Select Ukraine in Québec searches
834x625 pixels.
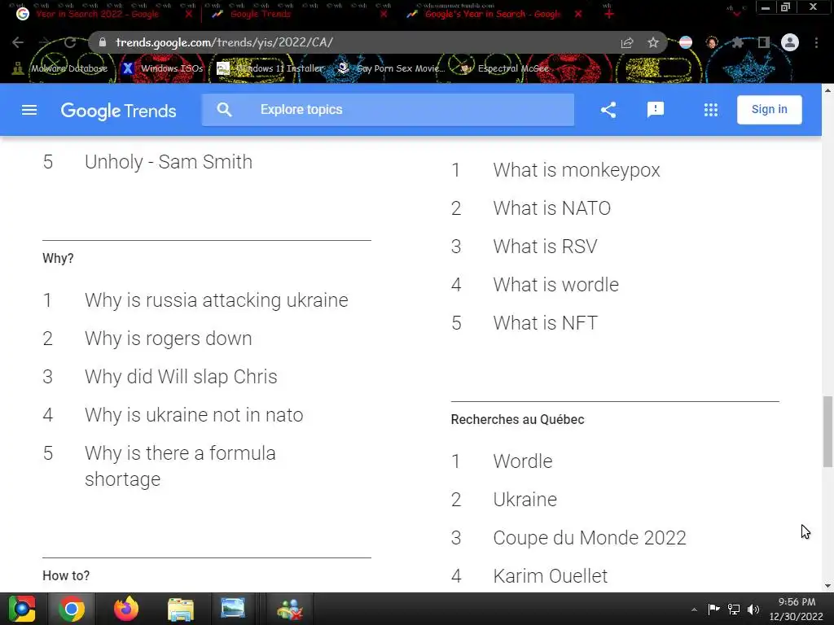tap(525, 500)
